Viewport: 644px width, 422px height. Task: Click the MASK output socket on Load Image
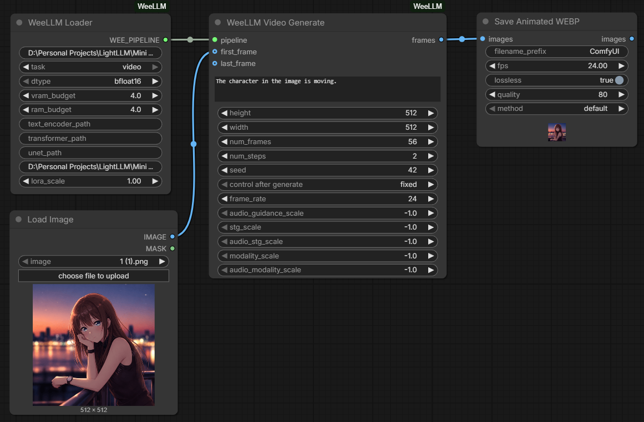[173, 248]
